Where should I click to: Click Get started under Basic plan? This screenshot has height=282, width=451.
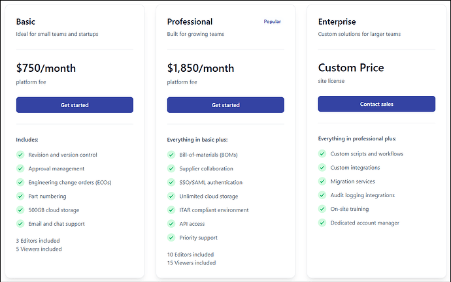coord(75,105)
